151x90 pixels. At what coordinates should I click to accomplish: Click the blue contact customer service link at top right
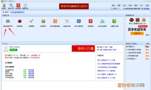[x=146, y=8]
